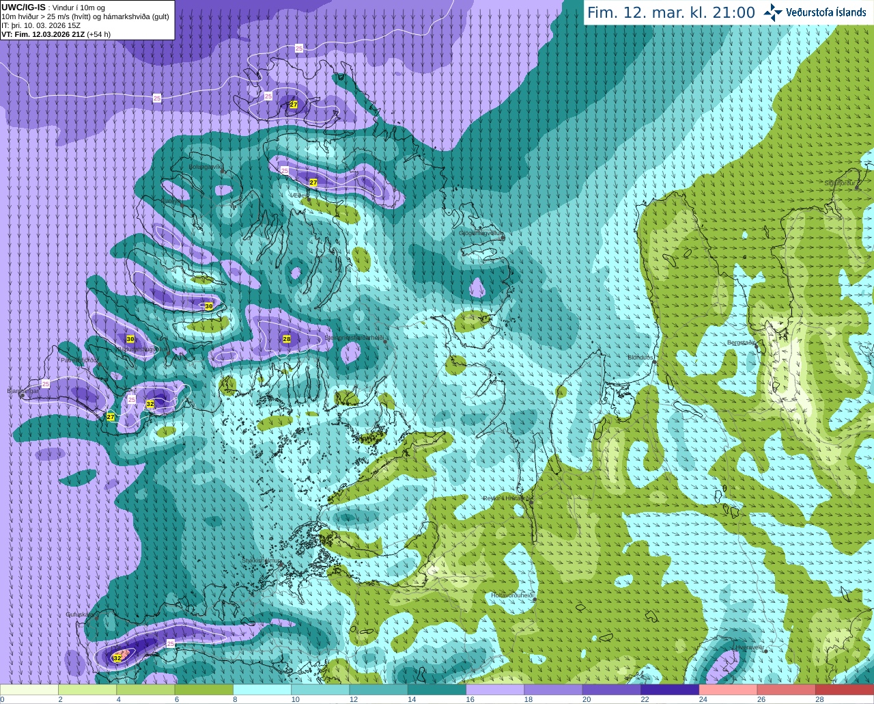Click the olive green 6–8 m/s legend swatch
Viewport: 874px width, 704px height.
(x=204, y=690)
